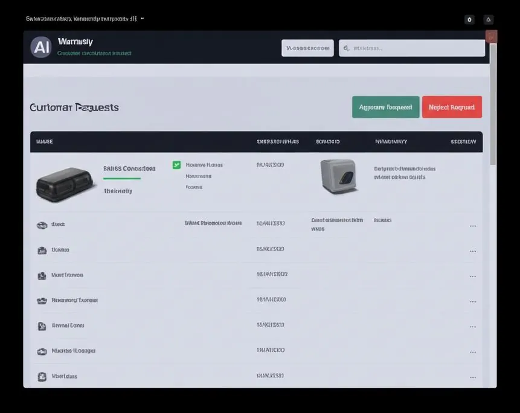Open the three-dot menu on the fourth list row
520x413 pixels.
click(x=473, y=302)
